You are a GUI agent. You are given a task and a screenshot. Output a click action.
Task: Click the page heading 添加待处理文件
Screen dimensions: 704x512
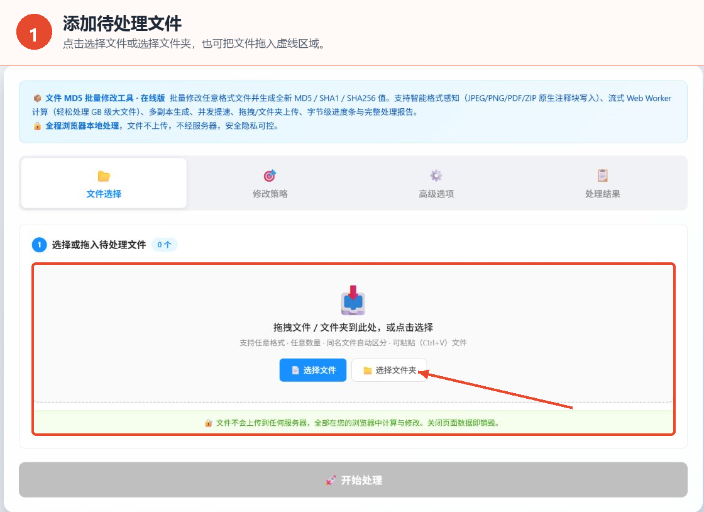point(122,23)
